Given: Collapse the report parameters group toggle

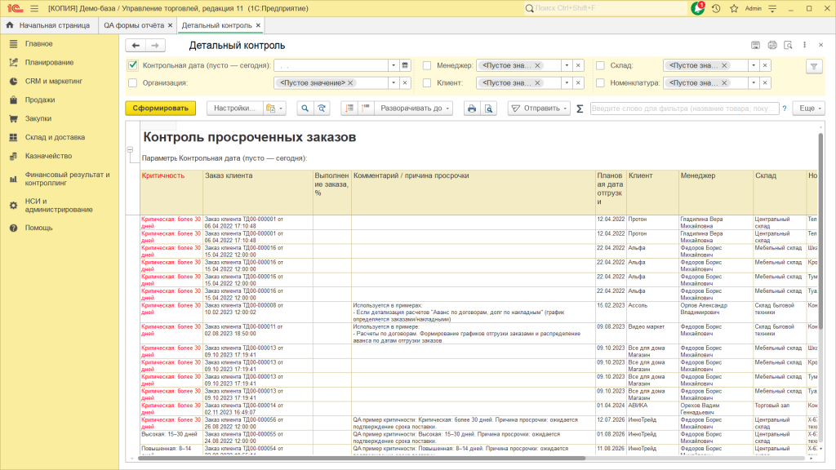Looking at the screenshot, I should 130,150.
